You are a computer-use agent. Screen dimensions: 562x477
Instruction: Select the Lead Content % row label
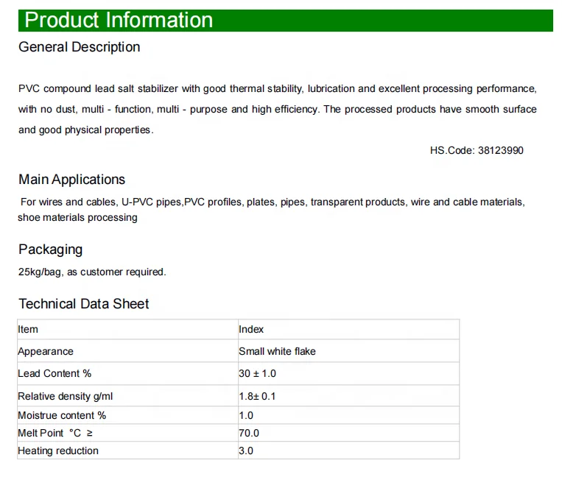click(x=55, y=374)
